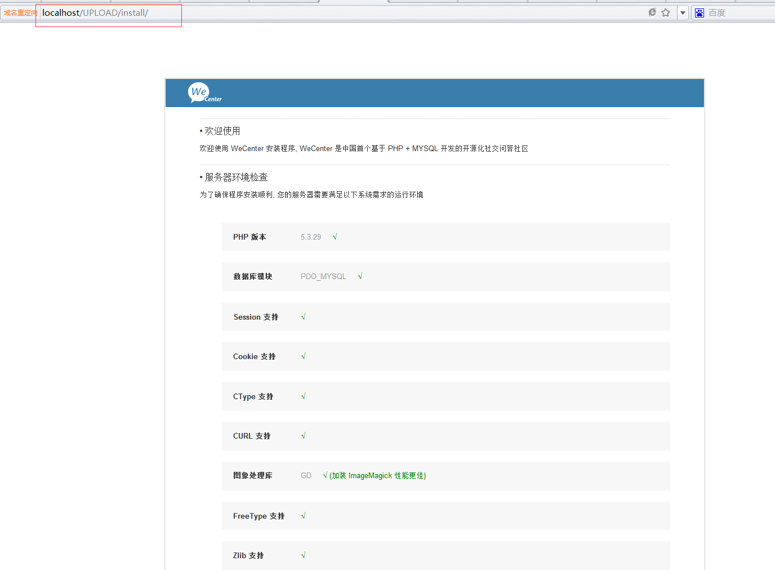Click the FreeType 支持 check mark

pyautogui.click(x=303, y=516)
